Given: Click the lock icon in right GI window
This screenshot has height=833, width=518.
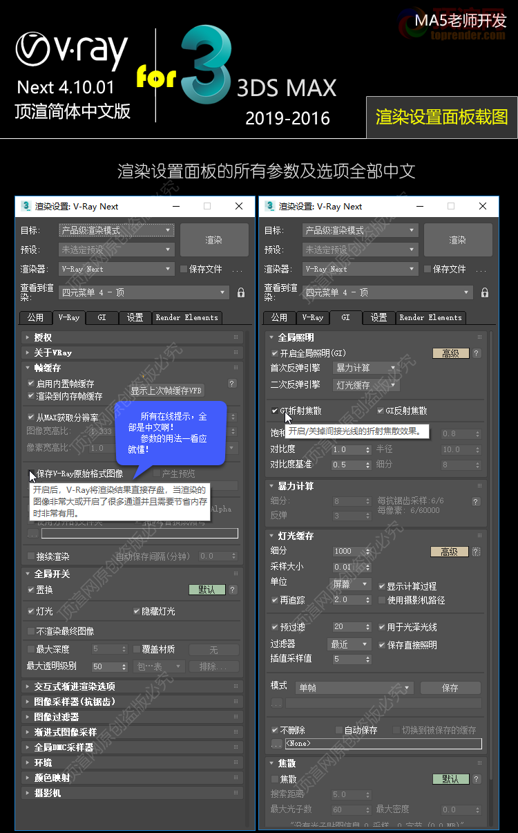Looking at the screenshot, I should pos(485,292).
